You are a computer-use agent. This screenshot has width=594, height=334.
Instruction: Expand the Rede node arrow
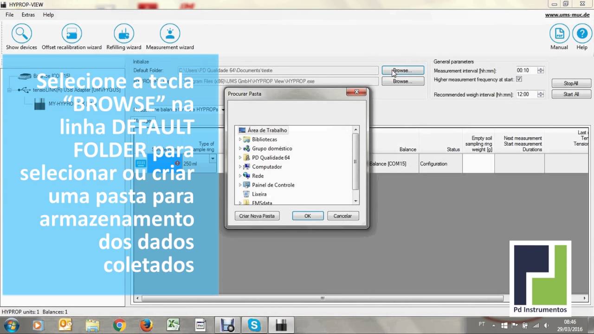[x=240, y=176]
